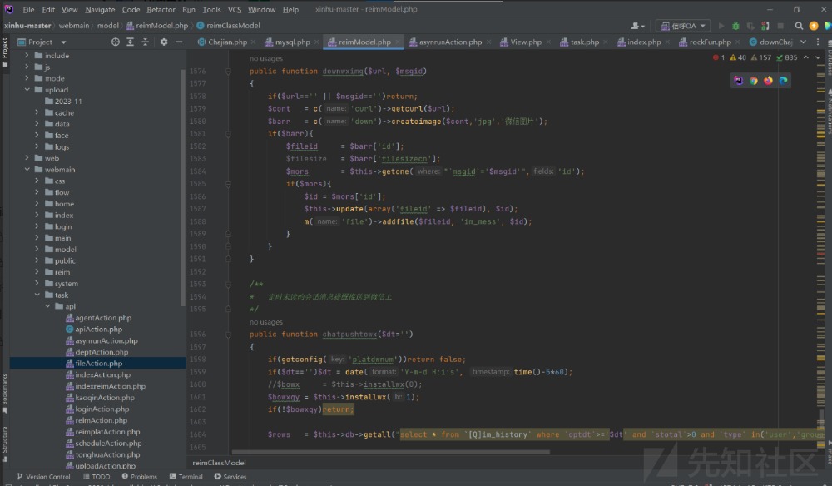Select fileAction.php in project tree

[x=98, y=364]
